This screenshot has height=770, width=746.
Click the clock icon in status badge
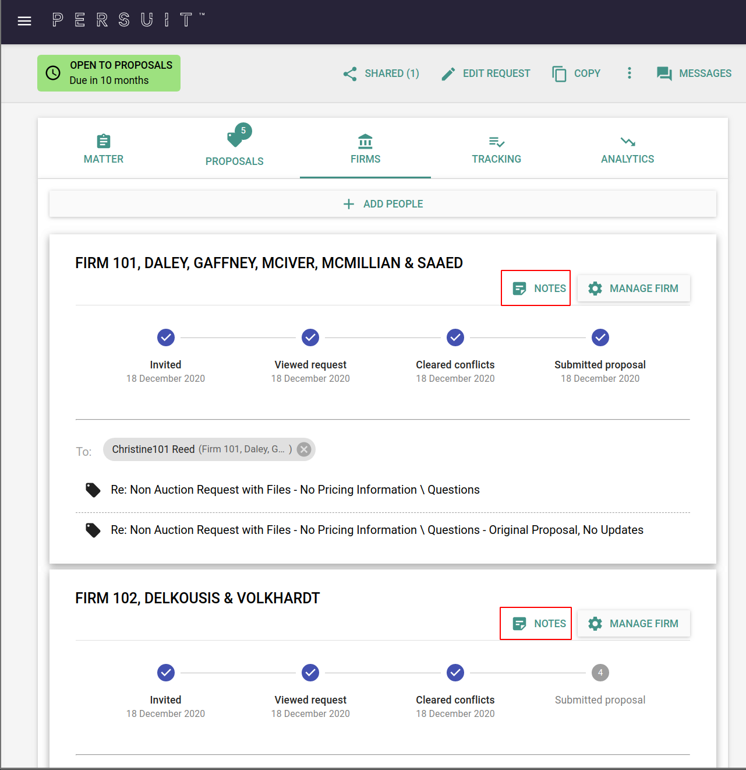click(53, 73)
